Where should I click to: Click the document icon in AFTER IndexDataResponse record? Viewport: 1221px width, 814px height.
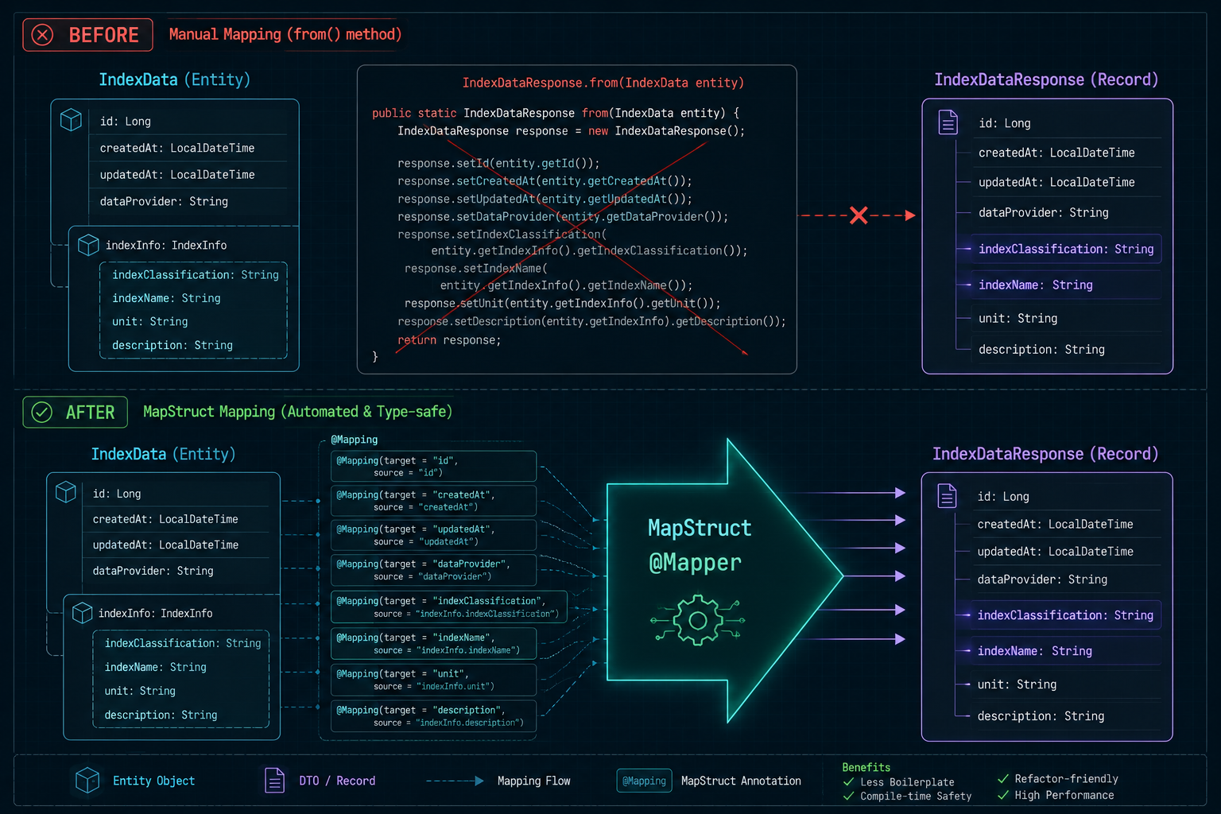coord(947,495)
